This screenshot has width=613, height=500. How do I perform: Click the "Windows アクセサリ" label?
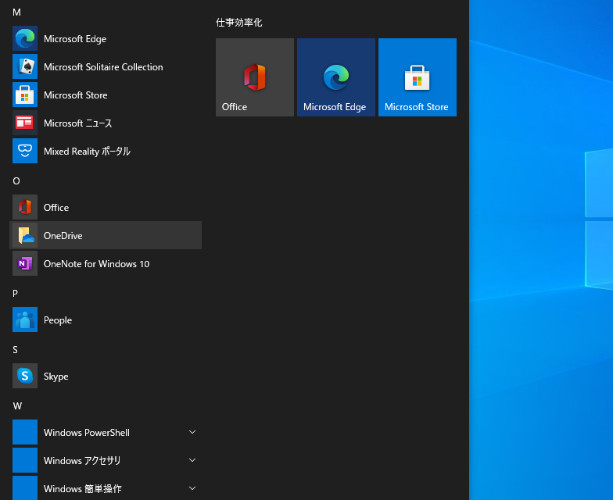[82, 461]
